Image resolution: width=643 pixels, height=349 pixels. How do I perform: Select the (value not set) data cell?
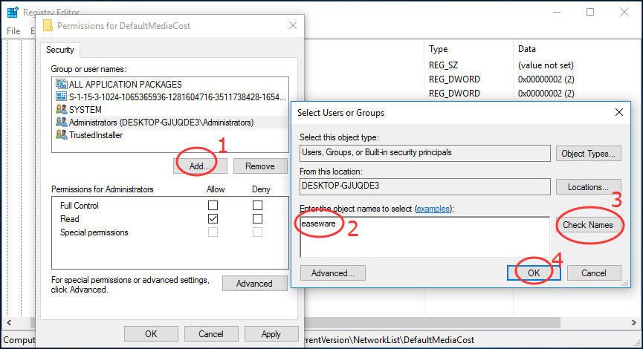[546, 65]
